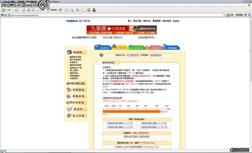Open the TCP Windows Size adjustment link
The width and height of the screenshot is (252, 153).
pos(137,147)
